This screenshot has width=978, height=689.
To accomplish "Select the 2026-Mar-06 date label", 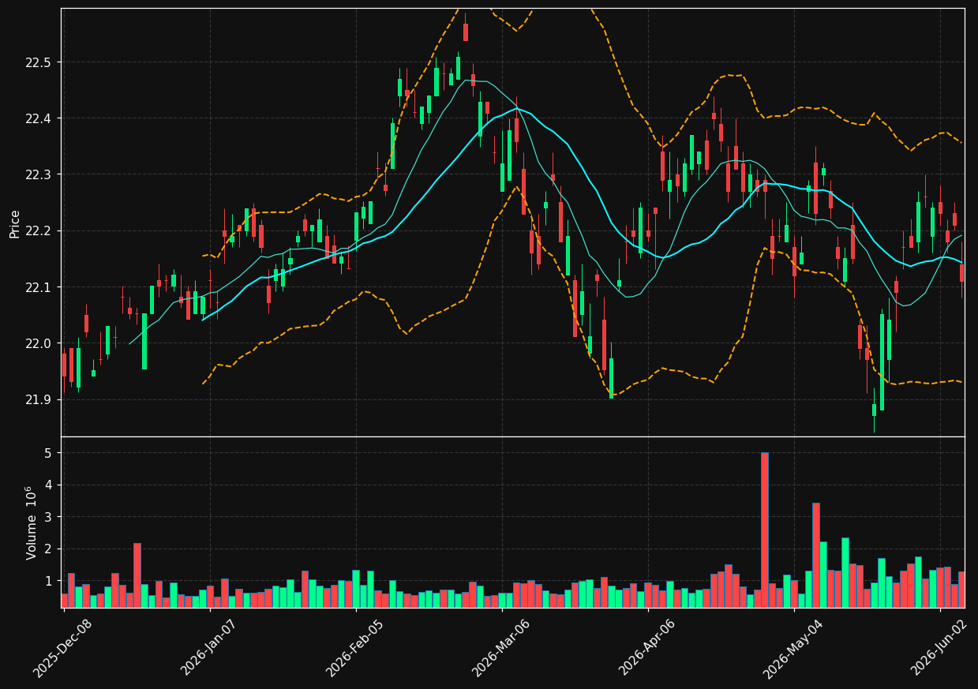I will click(500, 647).
